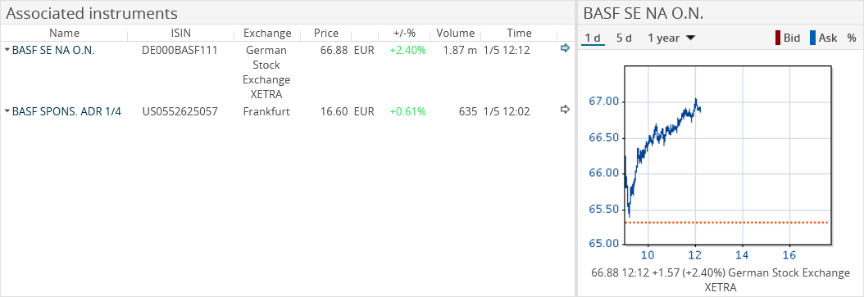
Task: Open the BASF SE NA O.N. instrument link
Action: 53,51
